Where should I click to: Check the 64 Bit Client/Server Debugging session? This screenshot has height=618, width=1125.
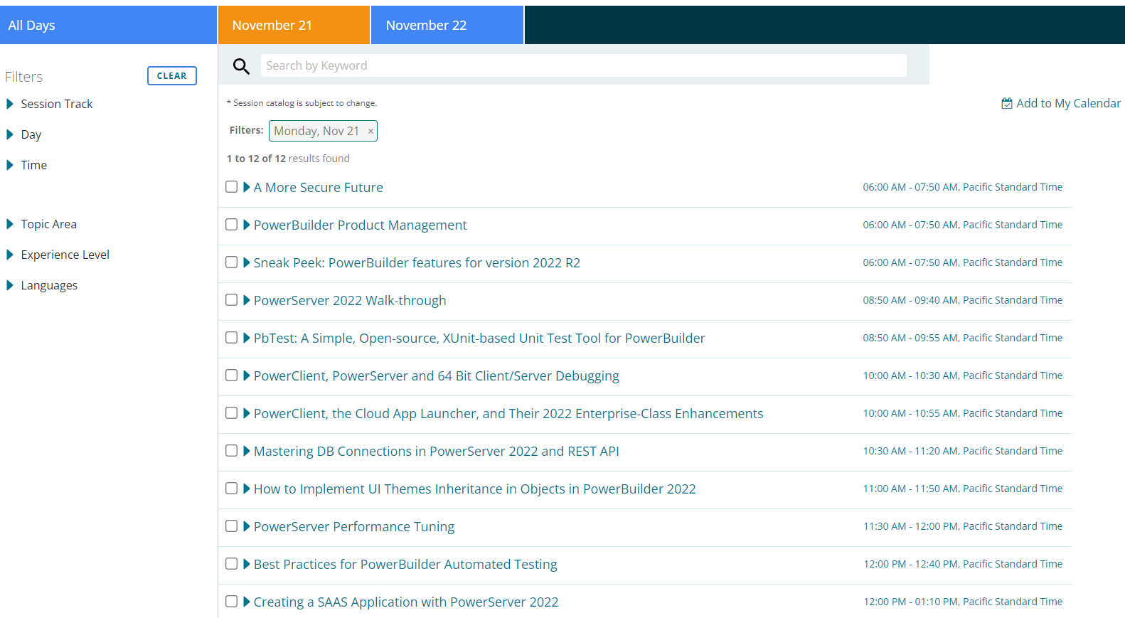tap(231, 375)
